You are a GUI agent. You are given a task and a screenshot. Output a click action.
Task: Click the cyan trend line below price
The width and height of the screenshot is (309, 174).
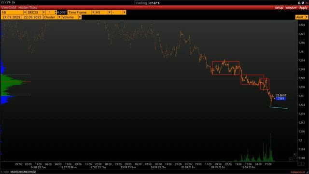(278, 108)
